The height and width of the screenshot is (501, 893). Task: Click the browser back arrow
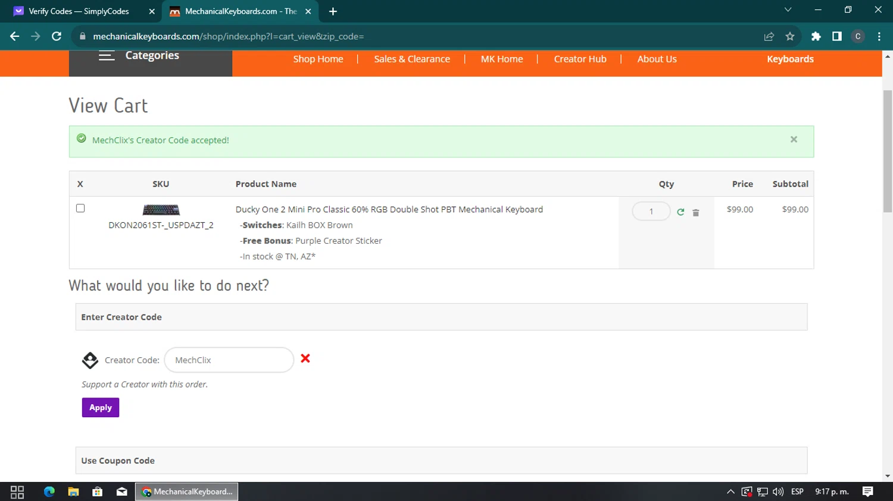[15, 36]
